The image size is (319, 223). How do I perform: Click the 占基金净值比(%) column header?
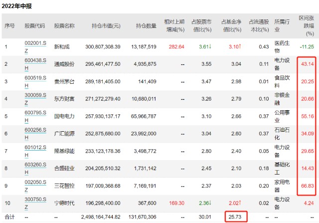tap(231, 25)
